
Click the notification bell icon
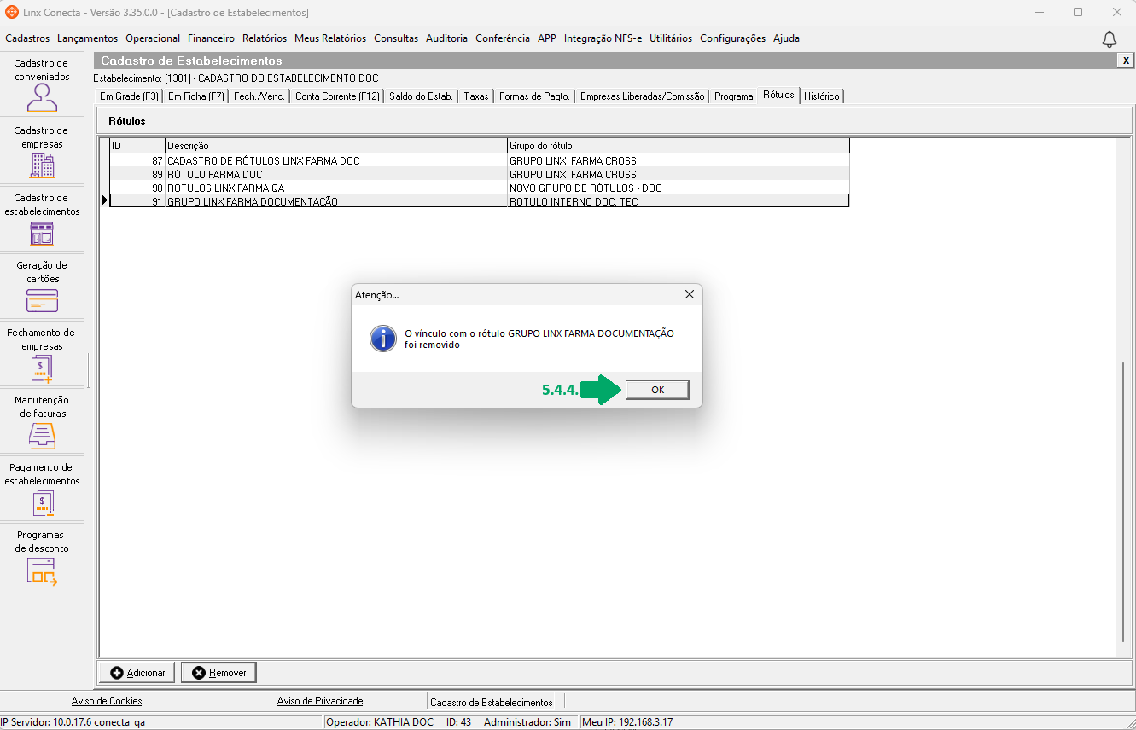pyautogui.click(x=1110, y=39)
